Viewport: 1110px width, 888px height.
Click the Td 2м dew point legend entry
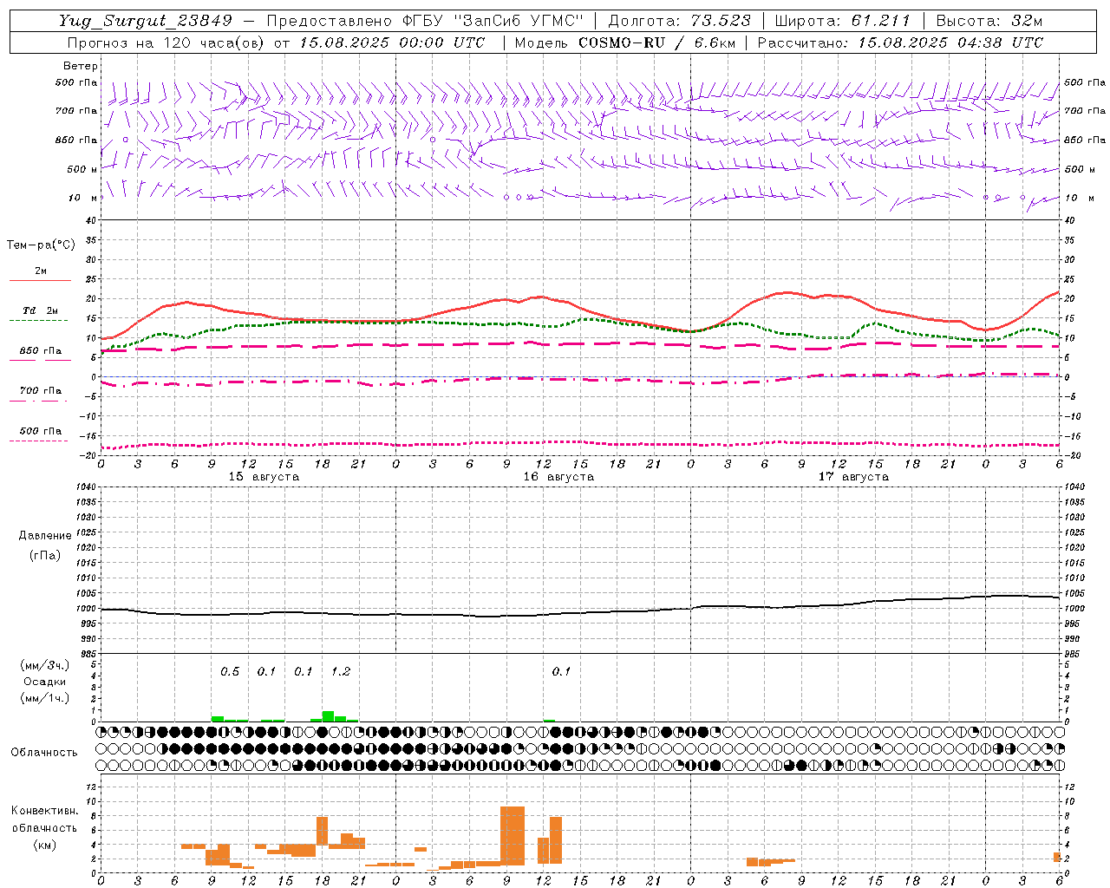pos(40,310)
